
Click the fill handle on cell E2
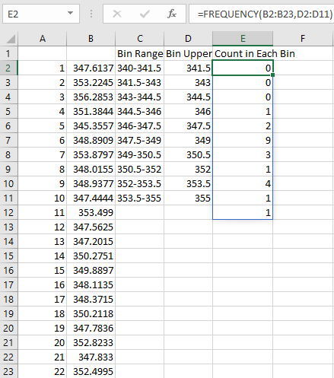click(273, 75)
